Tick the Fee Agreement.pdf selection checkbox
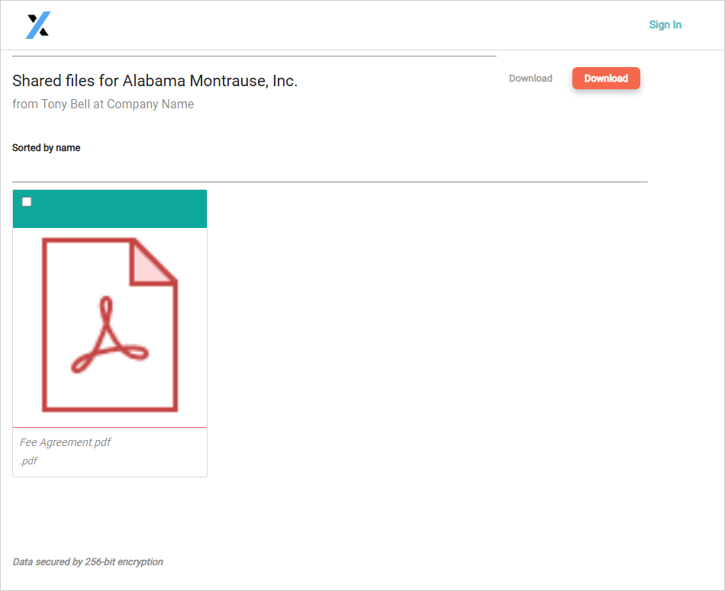Image resolution: width=725 pixels, height=591 pixels. point(27,202)
